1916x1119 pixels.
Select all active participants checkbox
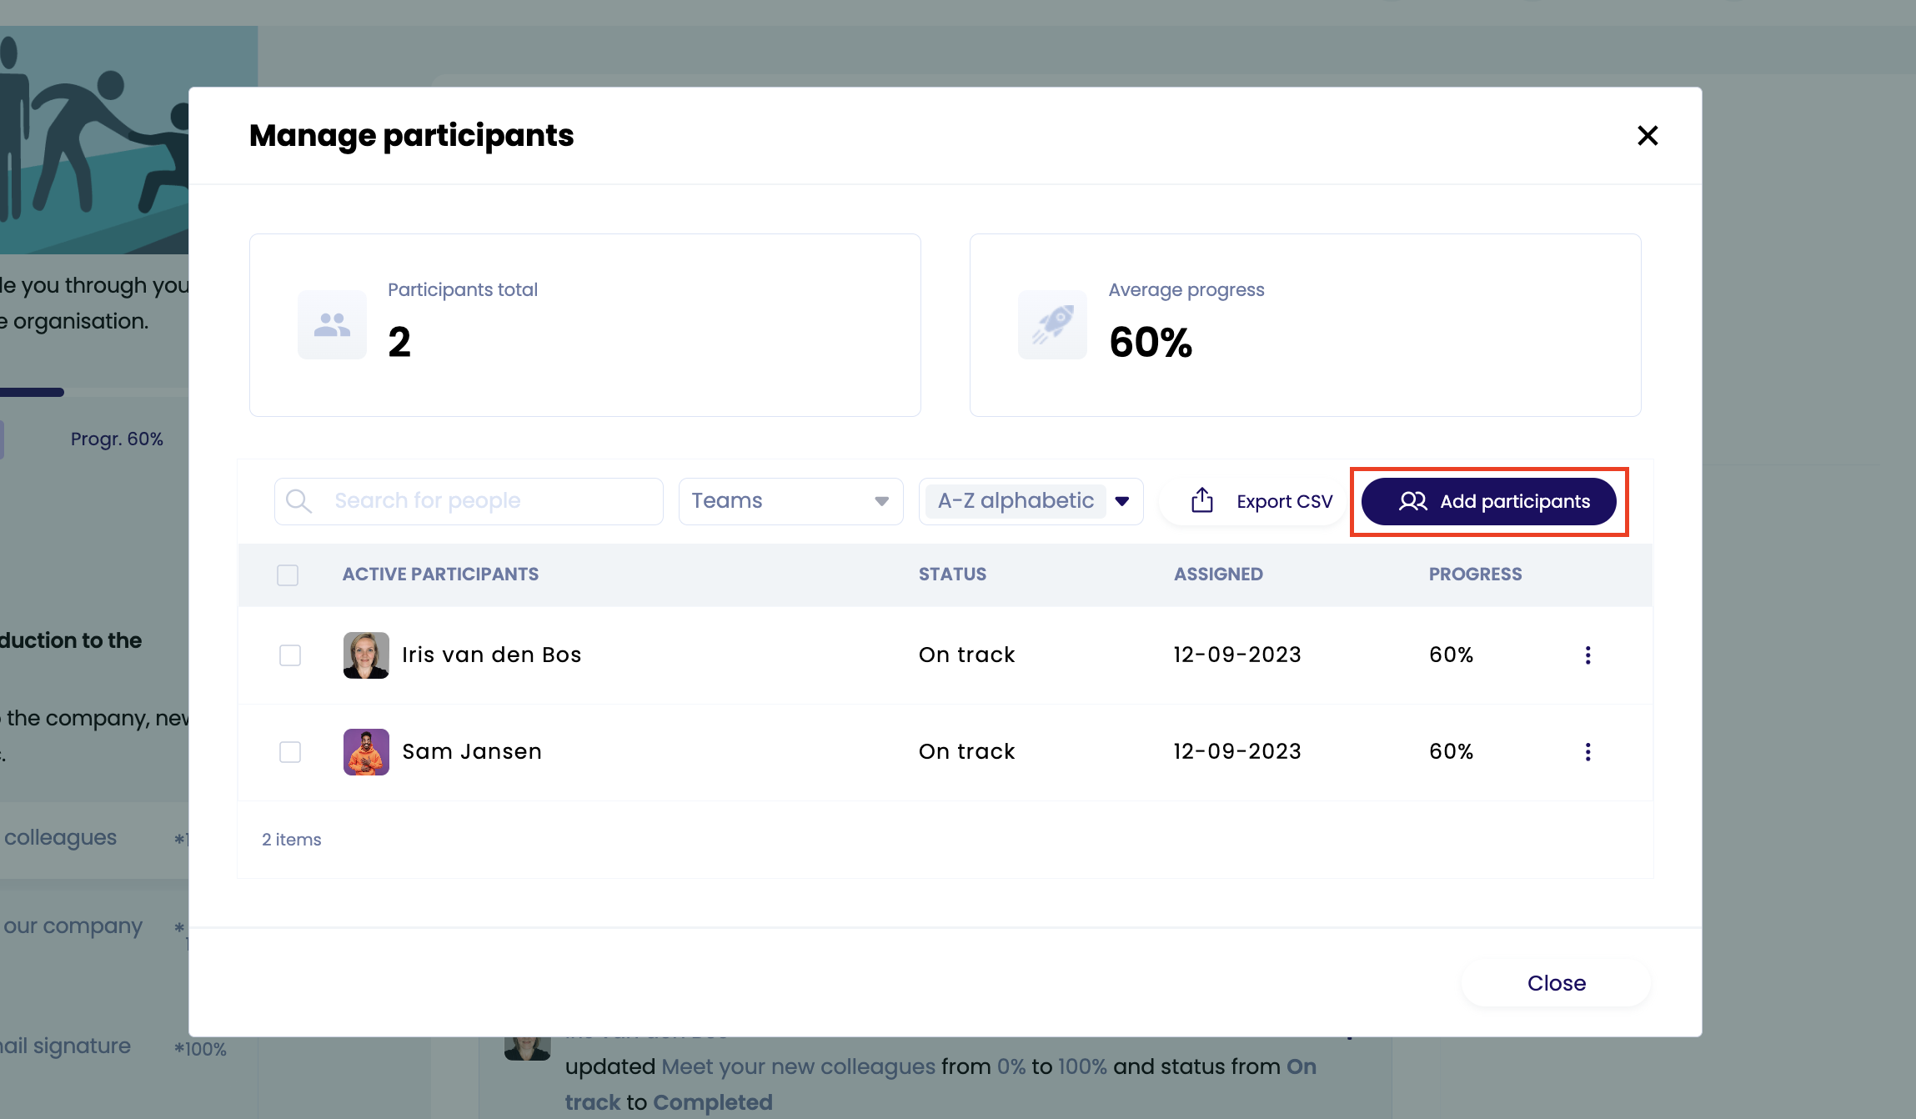pyautogui.click(x=288, y=575)
